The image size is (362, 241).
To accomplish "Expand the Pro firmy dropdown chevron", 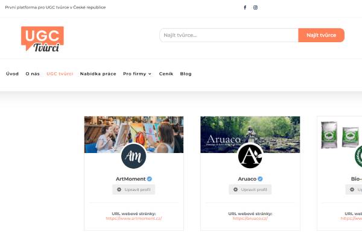I will point(150,74).
